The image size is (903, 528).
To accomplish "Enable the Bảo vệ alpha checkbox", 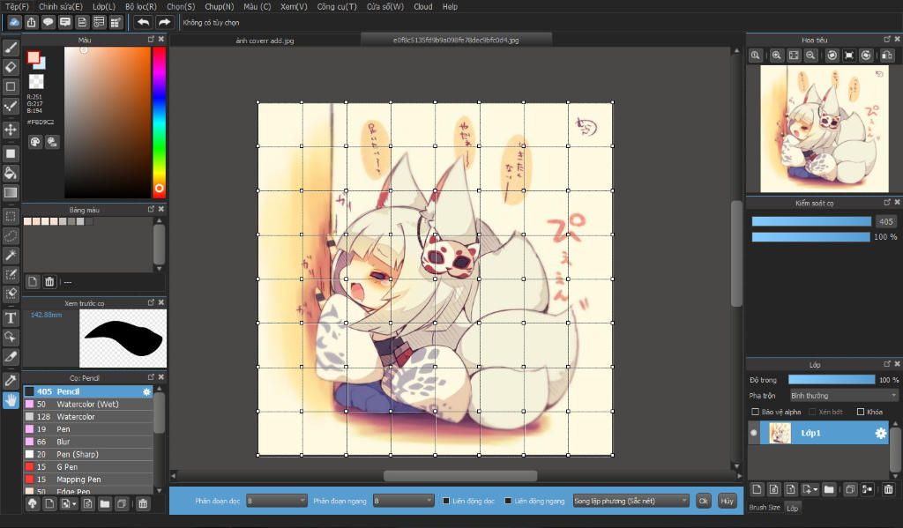I will click(755, 412).
